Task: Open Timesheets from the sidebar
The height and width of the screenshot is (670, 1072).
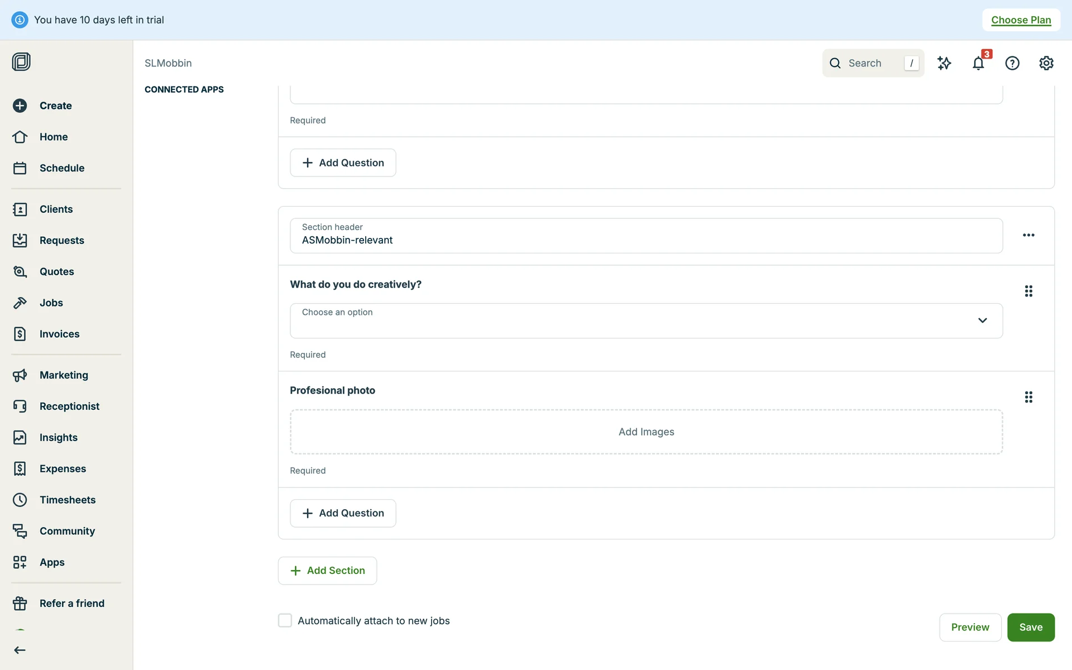Action: 67,500
